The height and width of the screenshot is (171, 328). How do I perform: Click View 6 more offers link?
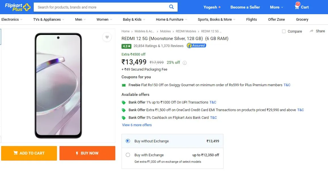point(137,125)
